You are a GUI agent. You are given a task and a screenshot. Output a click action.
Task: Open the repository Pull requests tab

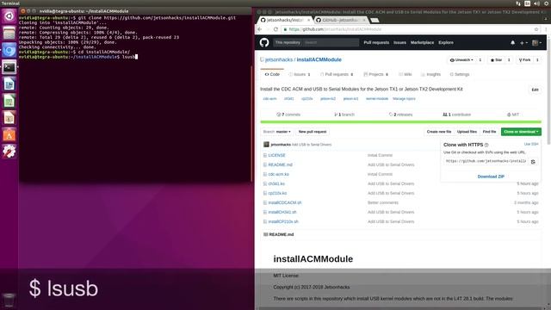click(337, 75)
